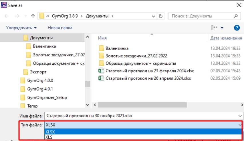Click the view layout icon
Screen dimensions: 244x141
tap(214, 28)
